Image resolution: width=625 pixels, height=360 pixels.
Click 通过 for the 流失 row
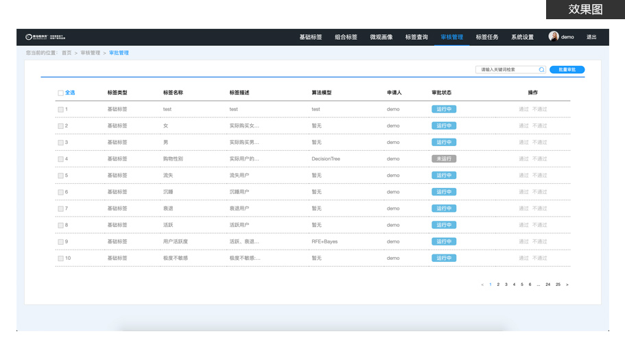tap(523, 176)
